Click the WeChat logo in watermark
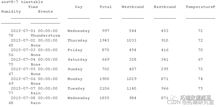The height and width of the screenshot is (107, 218). (174, 97)
